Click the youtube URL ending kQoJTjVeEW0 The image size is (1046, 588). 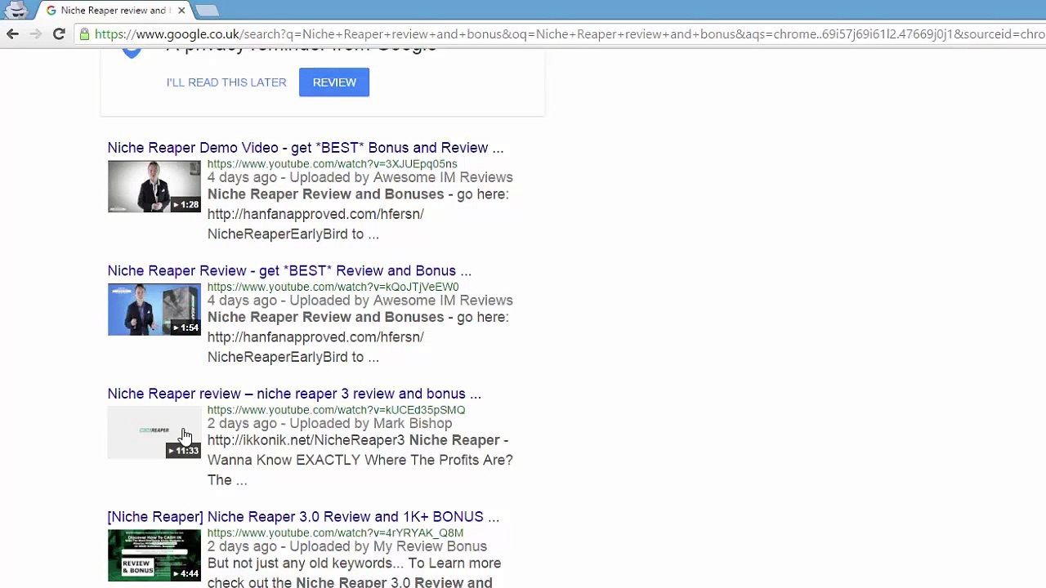tap(333, 287)
